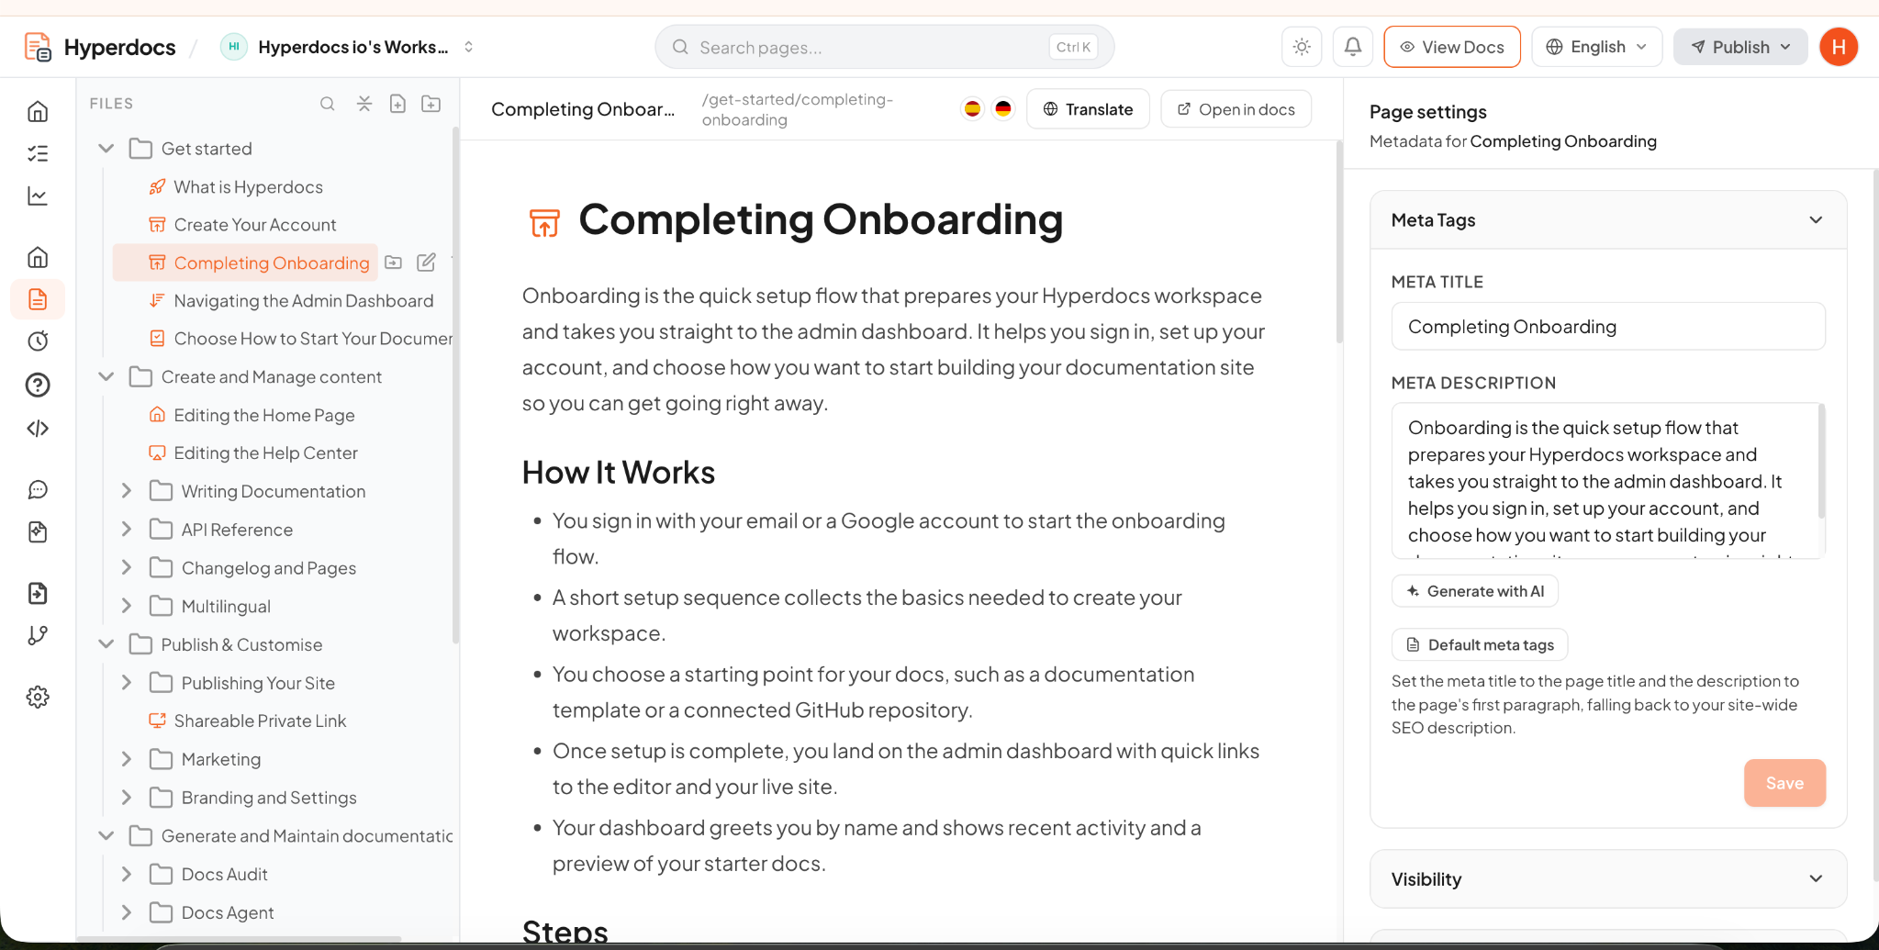Open the help question mark sidebar icon

click(38, 385)
